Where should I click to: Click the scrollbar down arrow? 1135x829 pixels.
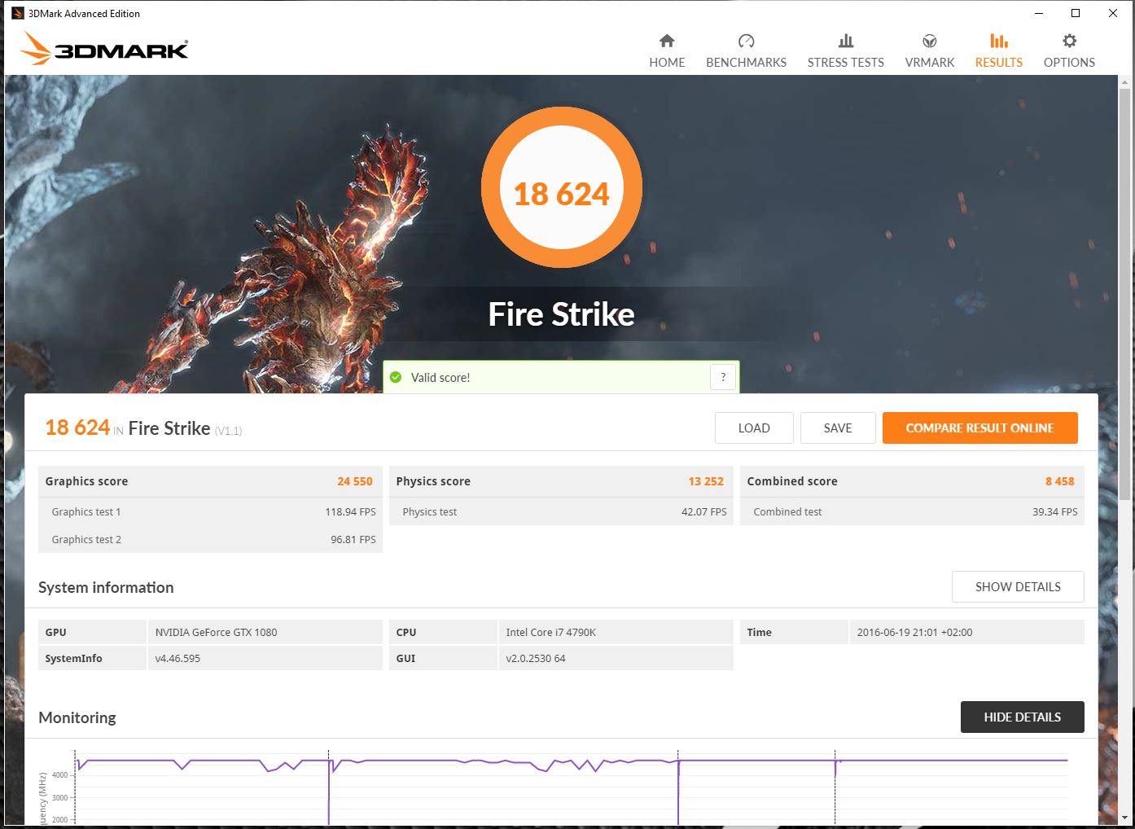click(x=1124, y=818)
